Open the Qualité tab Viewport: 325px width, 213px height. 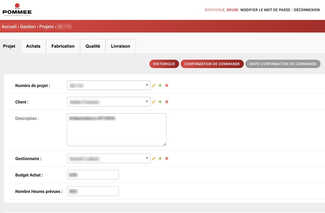pos(93,46)
